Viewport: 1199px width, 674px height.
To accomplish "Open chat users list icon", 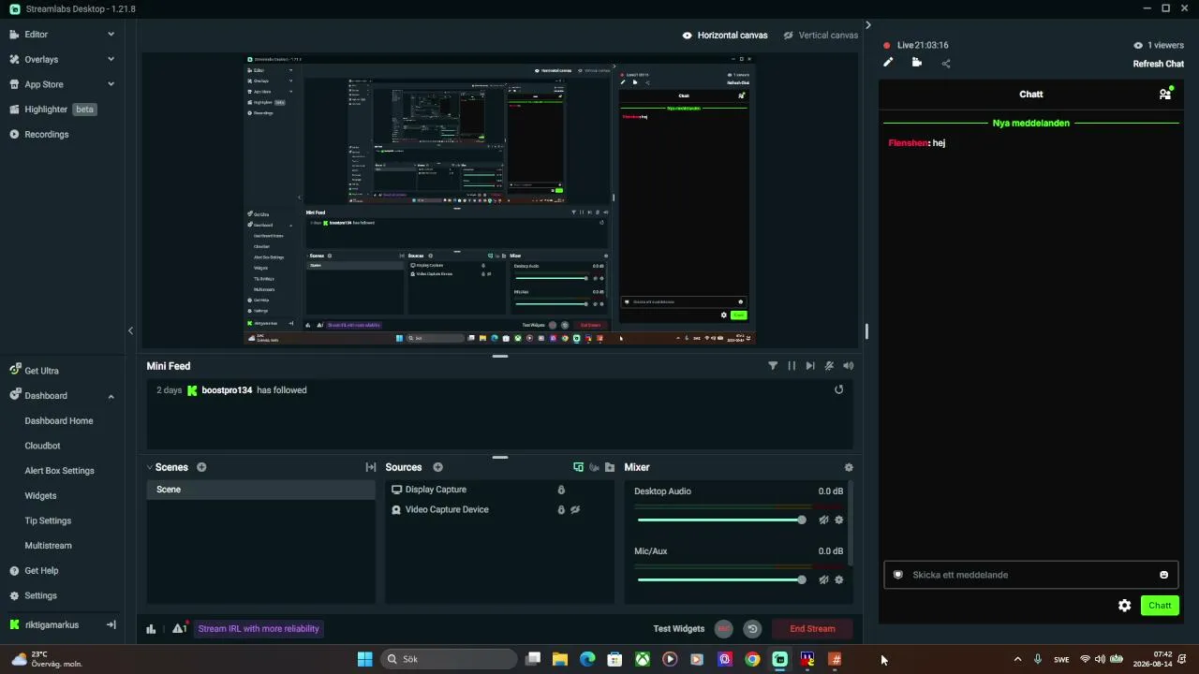I will coord(1165,94).
